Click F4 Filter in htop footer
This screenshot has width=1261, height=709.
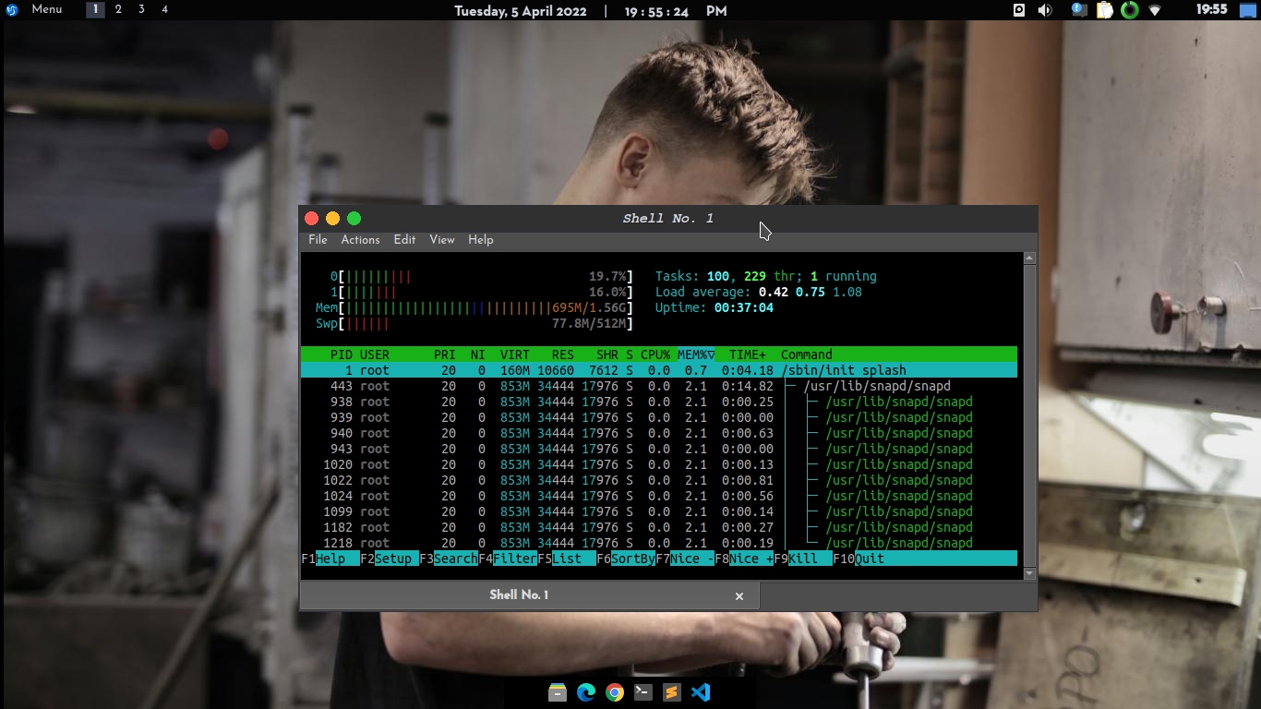click(x=508, y=559)
